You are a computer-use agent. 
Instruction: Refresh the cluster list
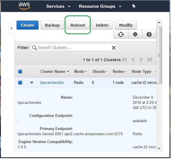pos(121,34)
